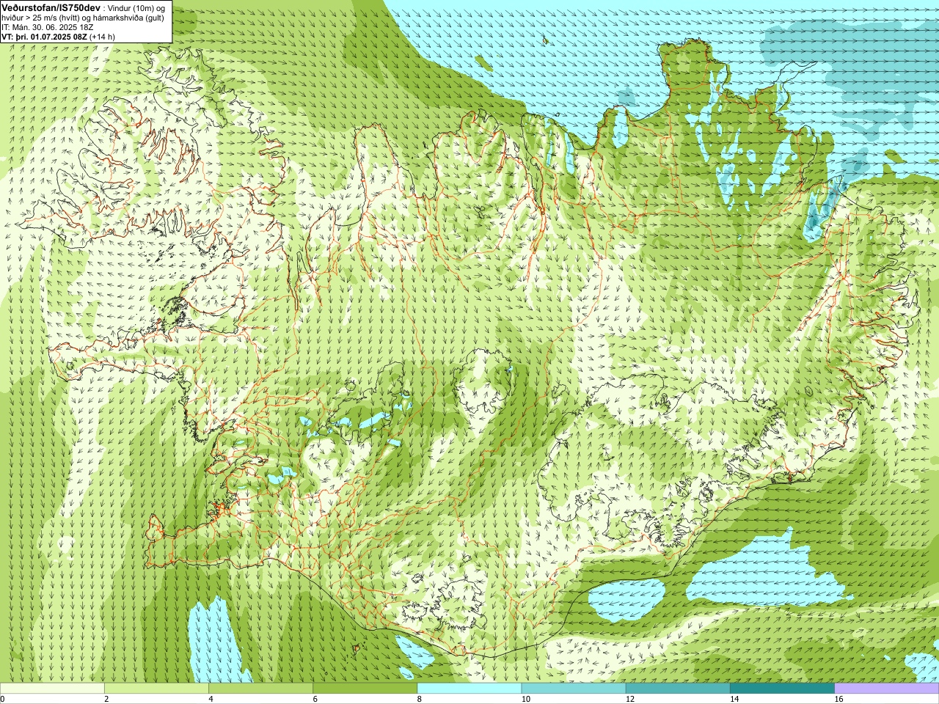The width and height of the screenshot is (939, 704).
Task: Pick the 12–14 m/s teal legend swatch
Action: (x=678, y=689)
